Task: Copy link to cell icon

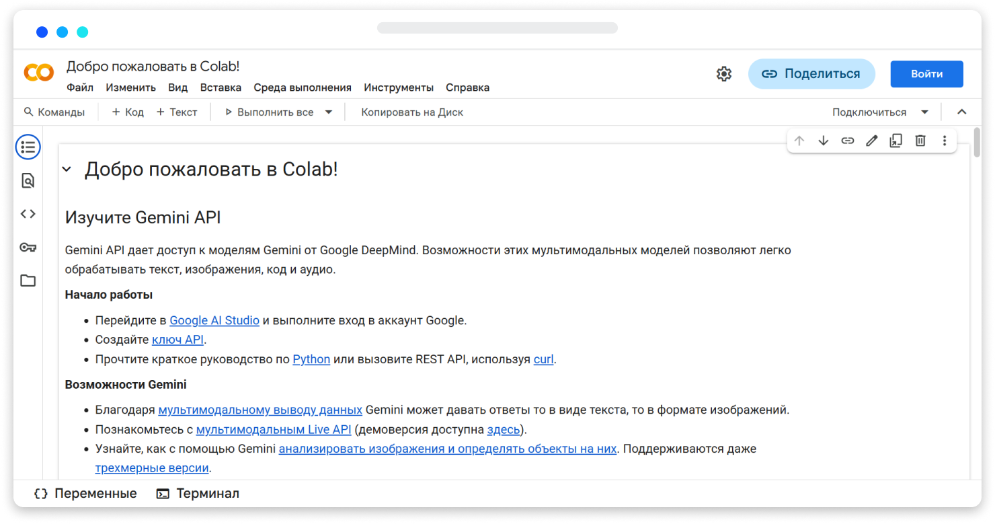Action: [848, 141]
